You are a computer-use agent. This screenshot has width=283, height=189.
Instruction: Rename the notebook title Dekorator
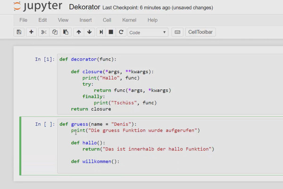84,7
